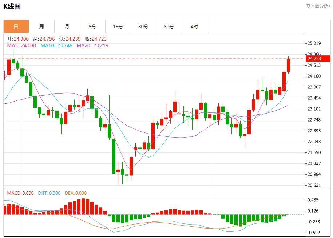Click the DIFF:0.000 legend label
The height and width of the screenshot is (238, 333).
coord(49,193)
